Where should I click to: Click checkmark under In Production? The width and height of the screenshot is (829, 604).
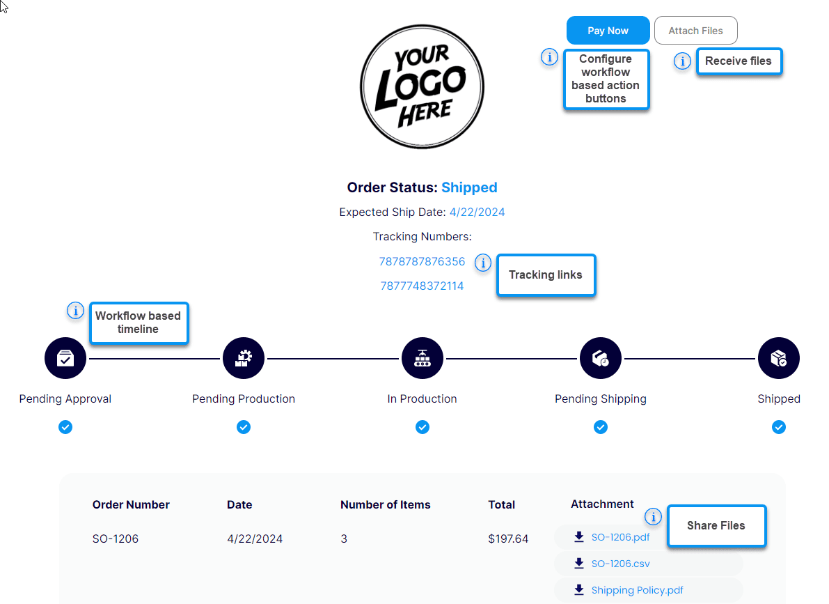point(423,427)
